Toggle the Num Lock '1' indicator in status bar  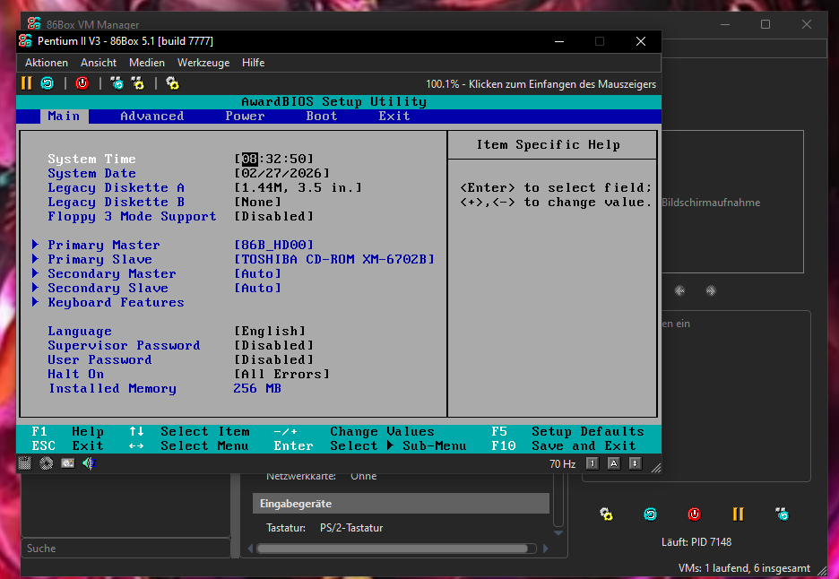tap(592, 463)
